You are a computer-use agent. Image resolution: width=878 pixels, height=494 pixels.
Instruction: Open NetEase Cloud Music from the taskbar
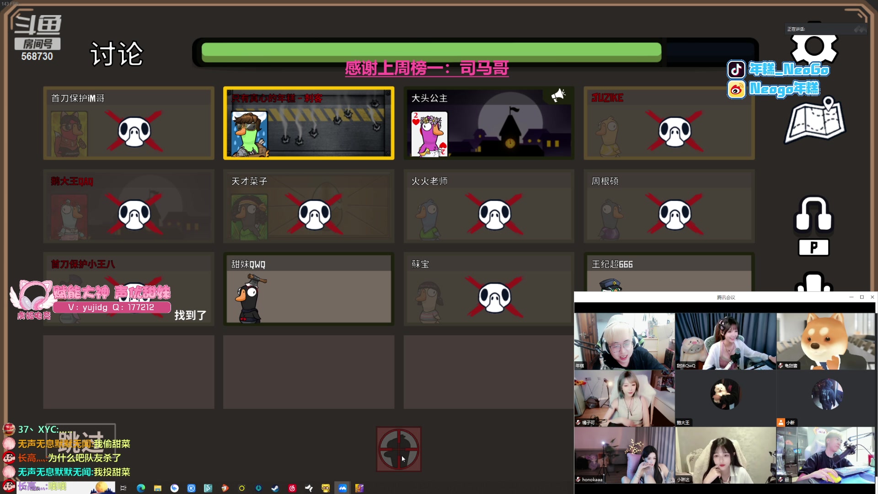point(292,488)
